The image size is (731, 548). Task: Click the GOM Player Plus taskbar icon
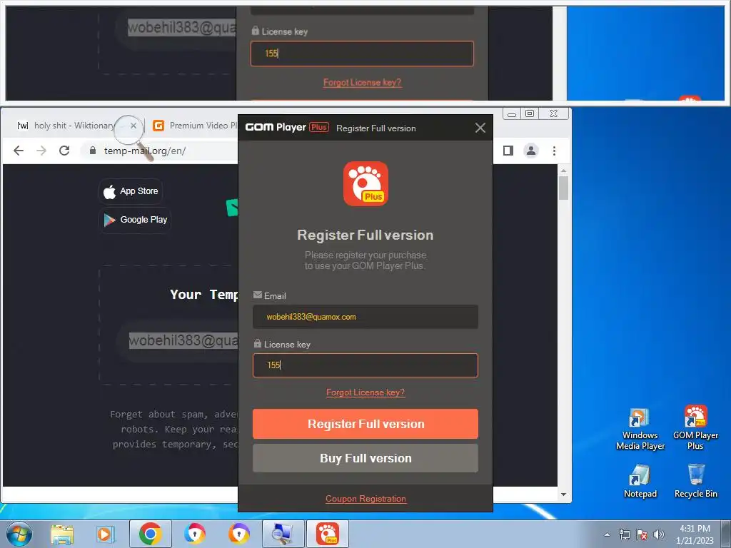pyautogui.click(x=327, y=534)
